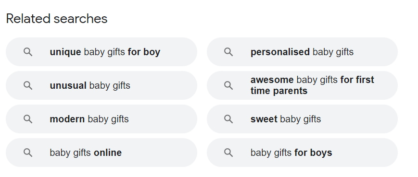Click the bold word 'online' in suggestion

click(x=108, y=153)
